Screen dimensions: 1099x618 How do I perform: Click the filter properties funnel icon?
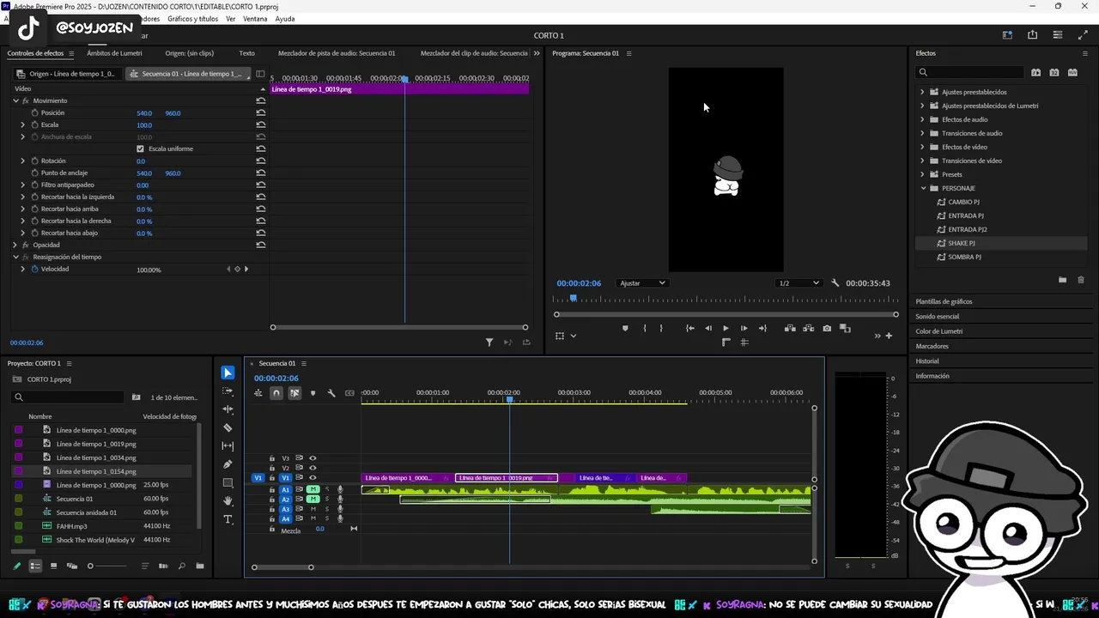(489, 342)
